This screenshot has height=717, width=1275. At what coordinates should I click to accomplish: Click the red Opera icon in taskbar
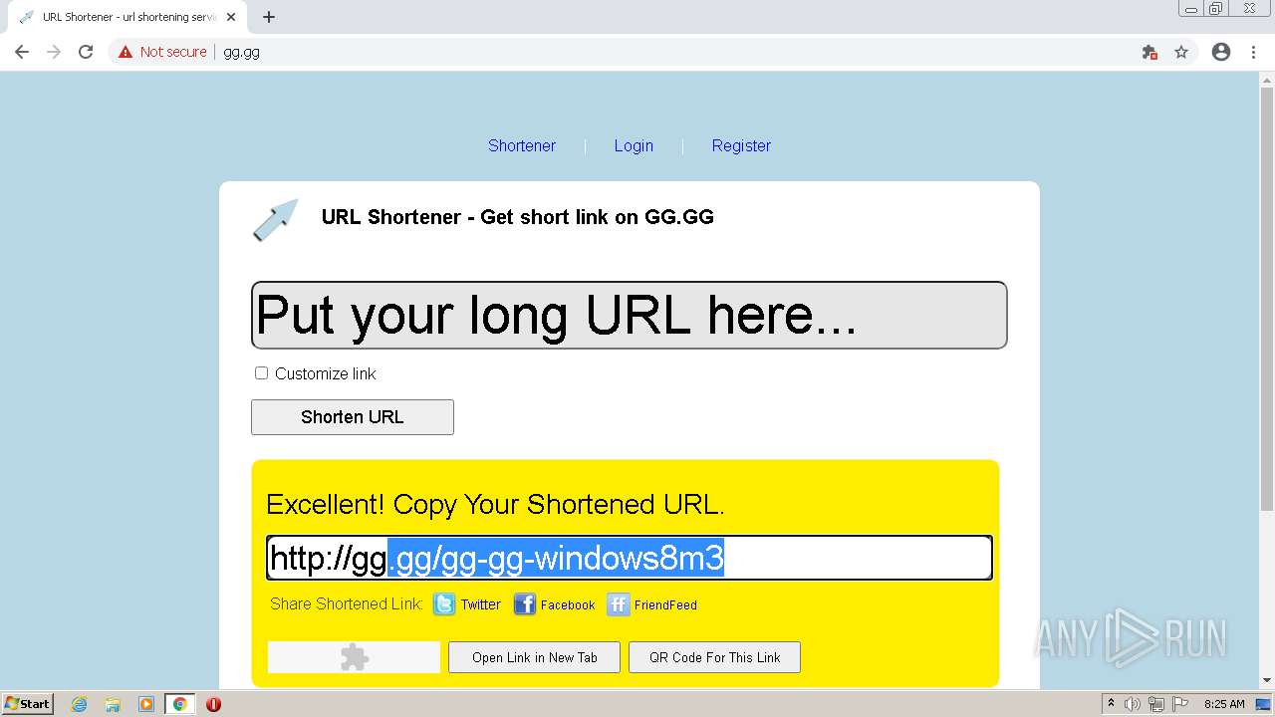coord(213,704)
